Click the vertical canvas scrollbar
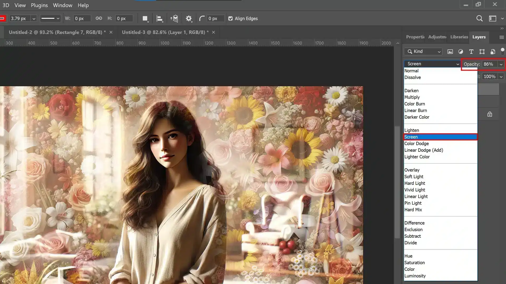Image resolution: width=506 pixels, height=284 pixels. point(397,182)
